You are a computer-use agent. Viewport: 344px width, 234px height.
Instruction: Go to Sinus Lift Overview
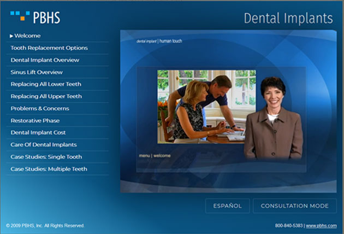pos(37,72)
